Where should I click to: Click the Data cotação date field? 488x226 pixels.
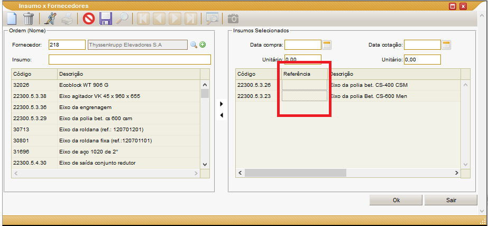click(x=422, y=44)
